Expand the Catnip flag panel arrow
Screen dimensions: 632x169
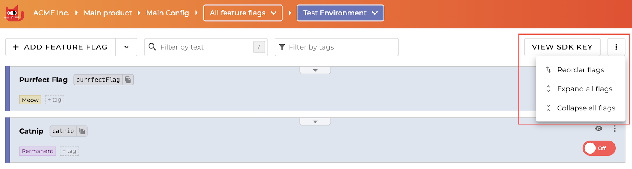(x=315, y=121)
